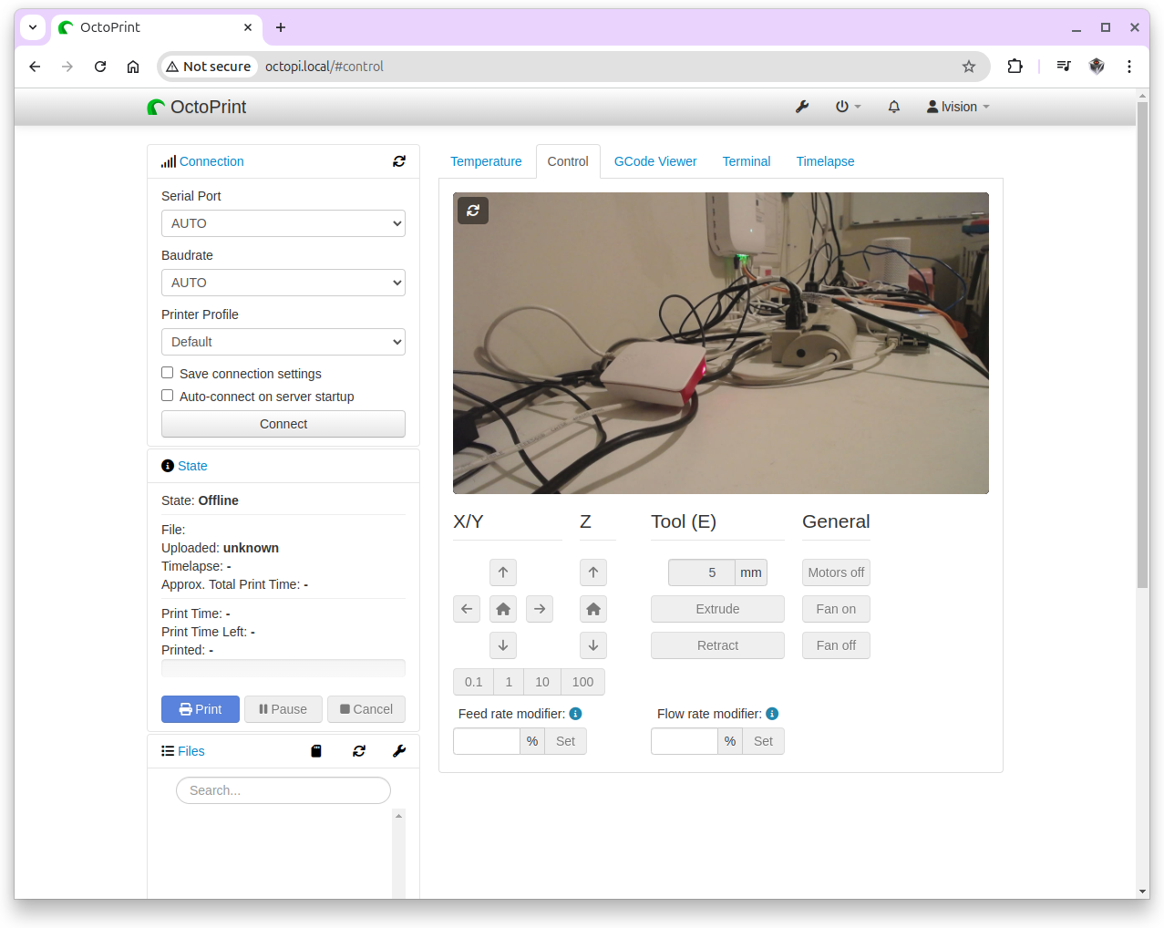Enable Save connection settings
The width and height of the screenshot is (1164, 928).
168,373
